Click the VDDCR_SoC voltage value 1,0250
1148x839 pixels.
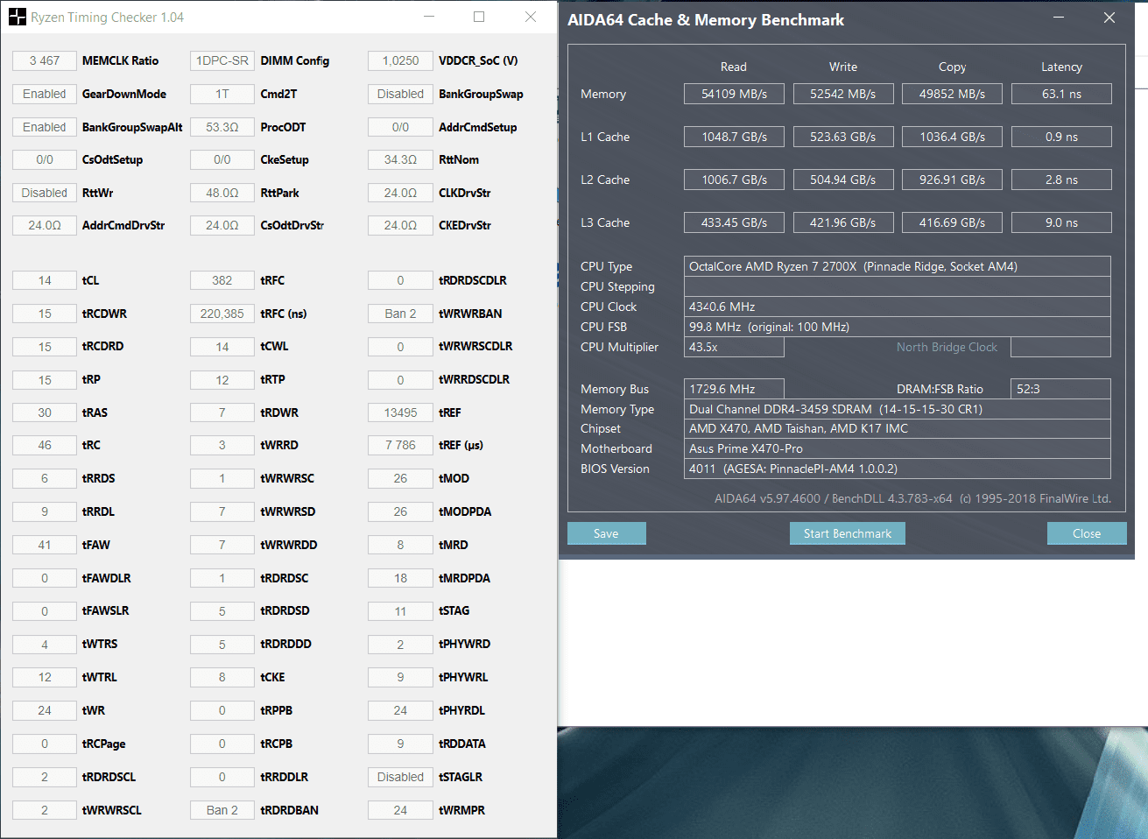coord(400,60)
